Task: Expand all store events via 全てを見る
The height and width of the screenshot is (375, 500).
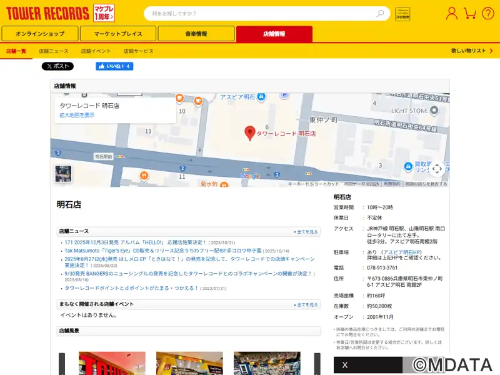Action: pyautogui.click(x=306, y=305)
